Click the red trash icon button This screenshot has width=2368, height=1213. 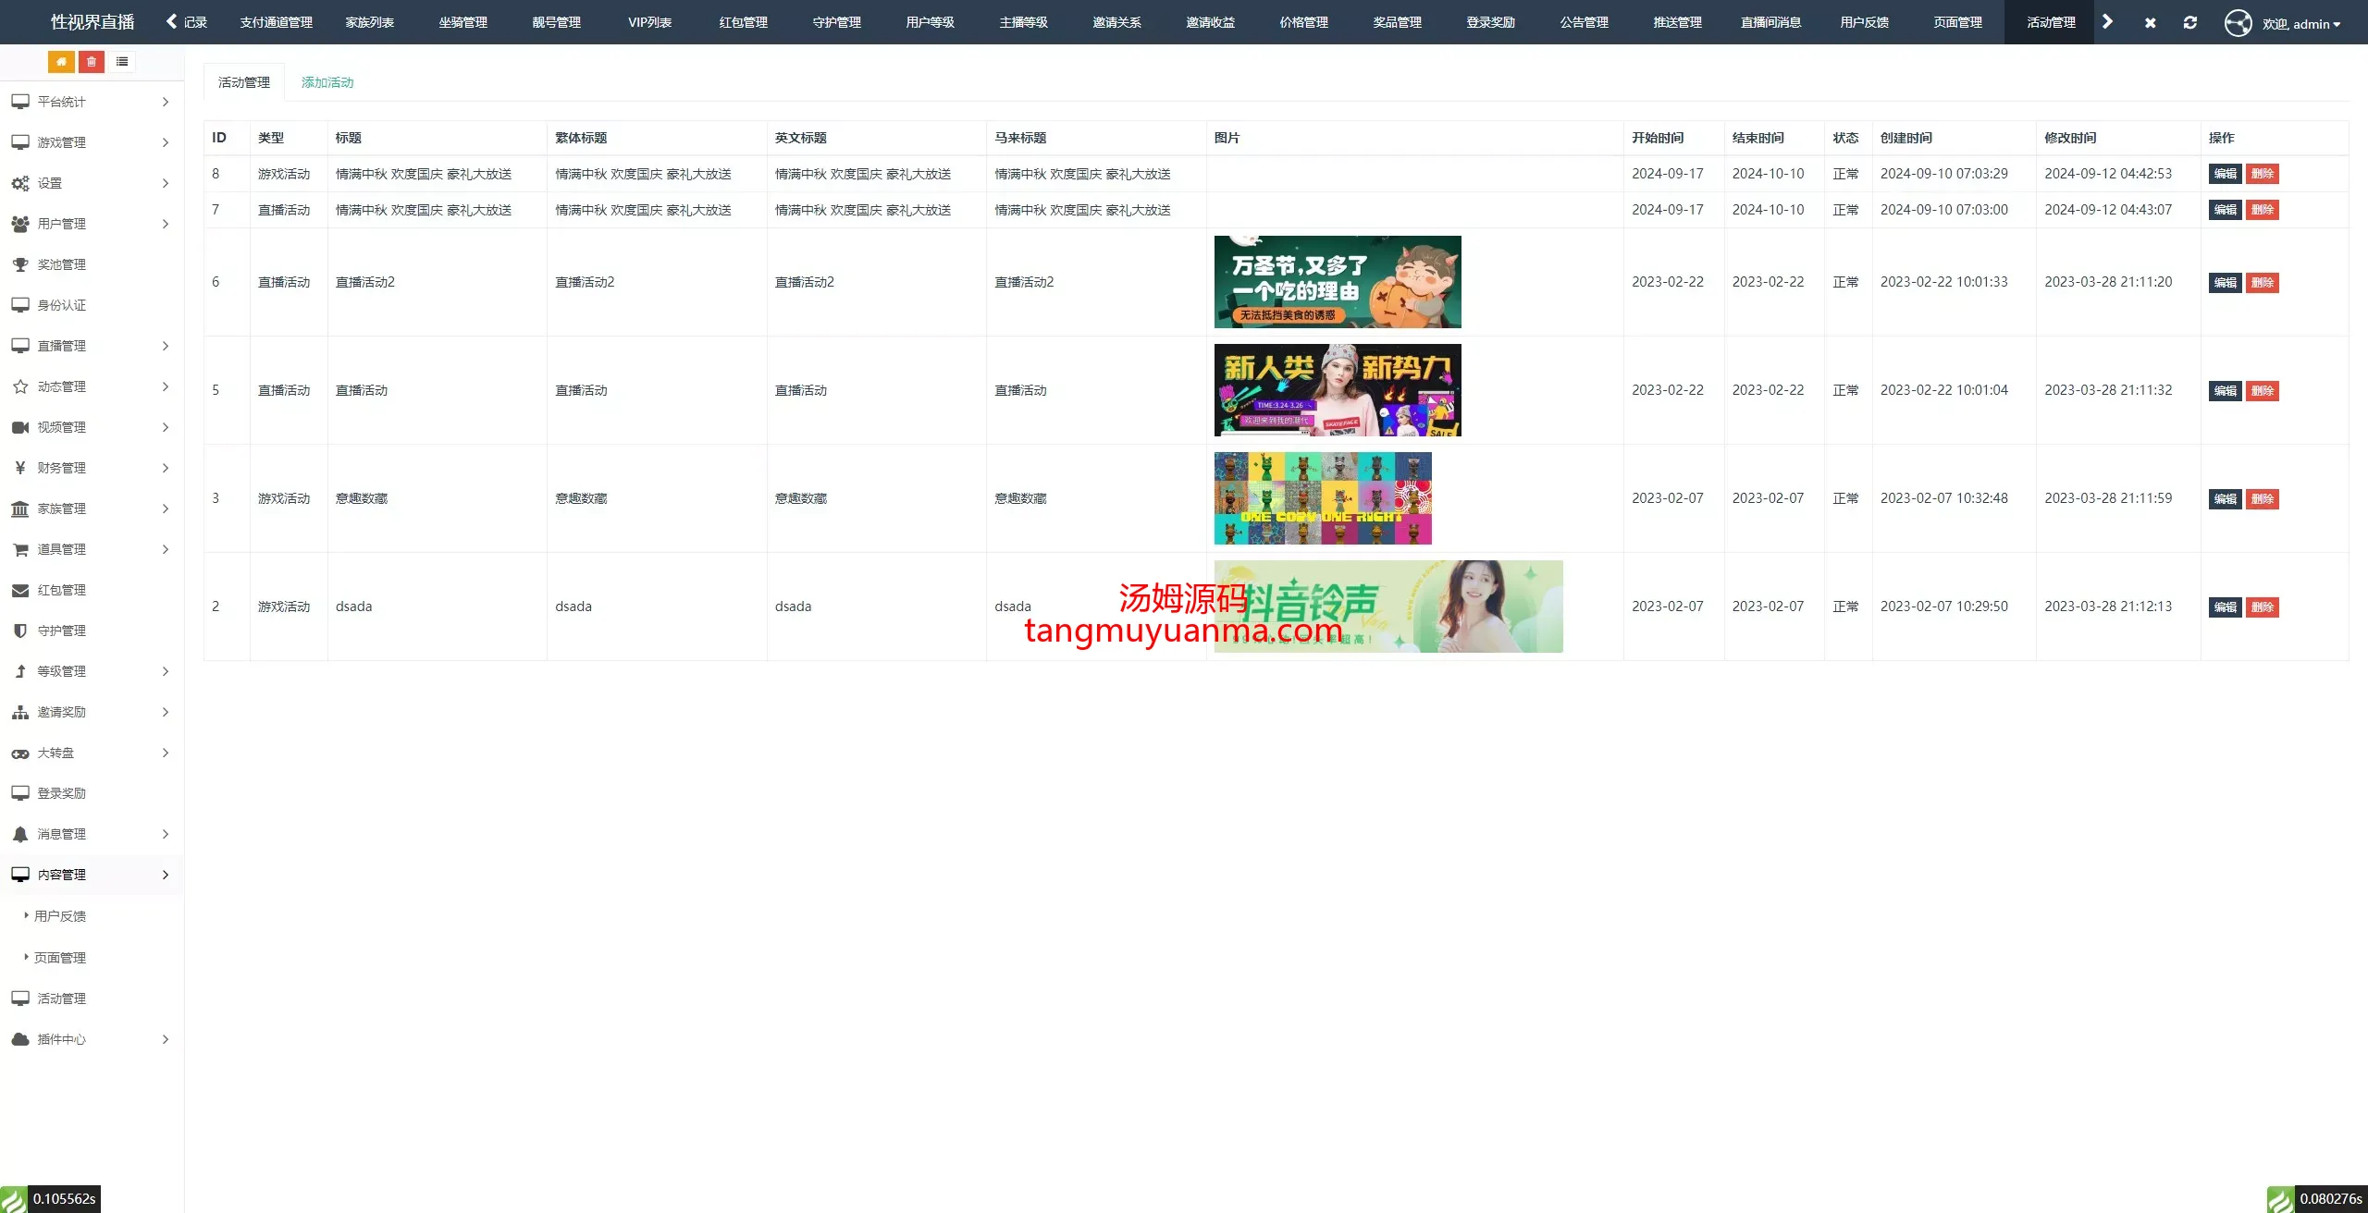click(x=92, y=62)
